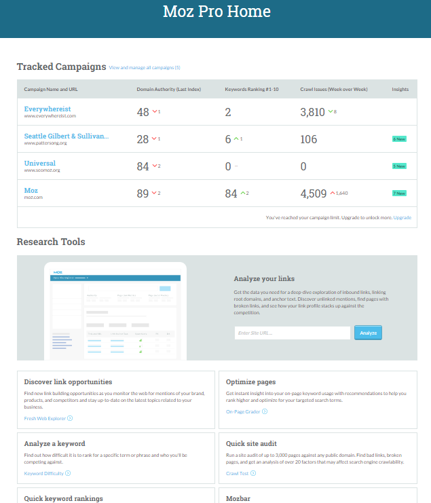Select the Universal campaign link

(40, 163)
